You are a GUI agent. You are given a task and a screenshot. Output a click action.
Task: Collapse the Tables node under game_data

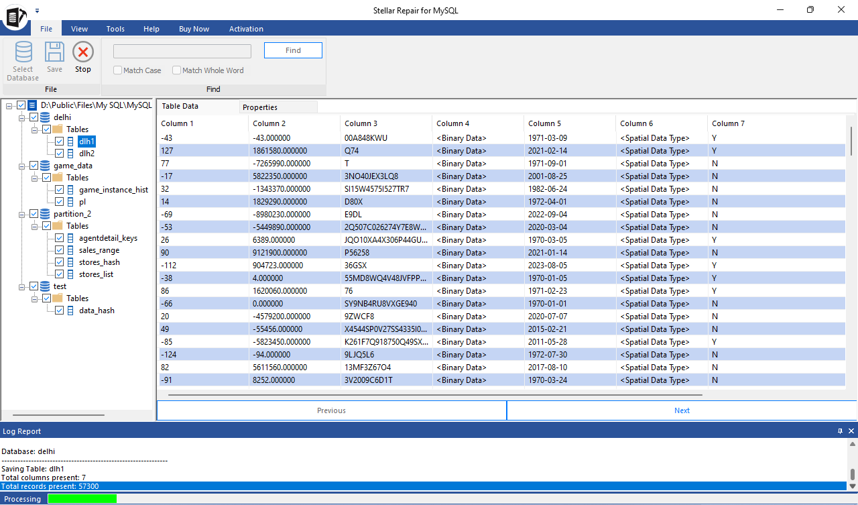pyautogui.click(x=35, y=178)
